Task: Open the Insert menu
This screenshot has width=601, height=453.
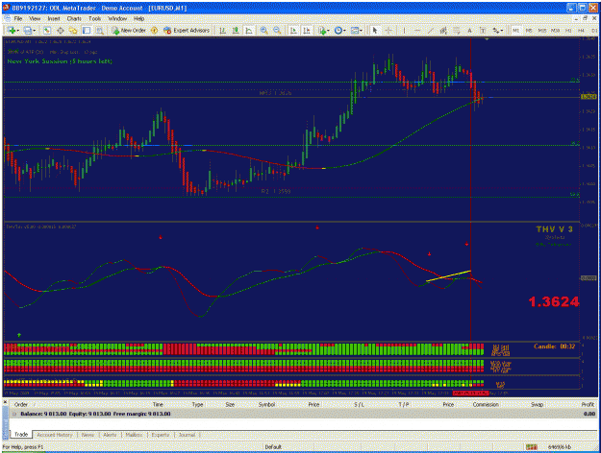Action: (x=54, y=18)
